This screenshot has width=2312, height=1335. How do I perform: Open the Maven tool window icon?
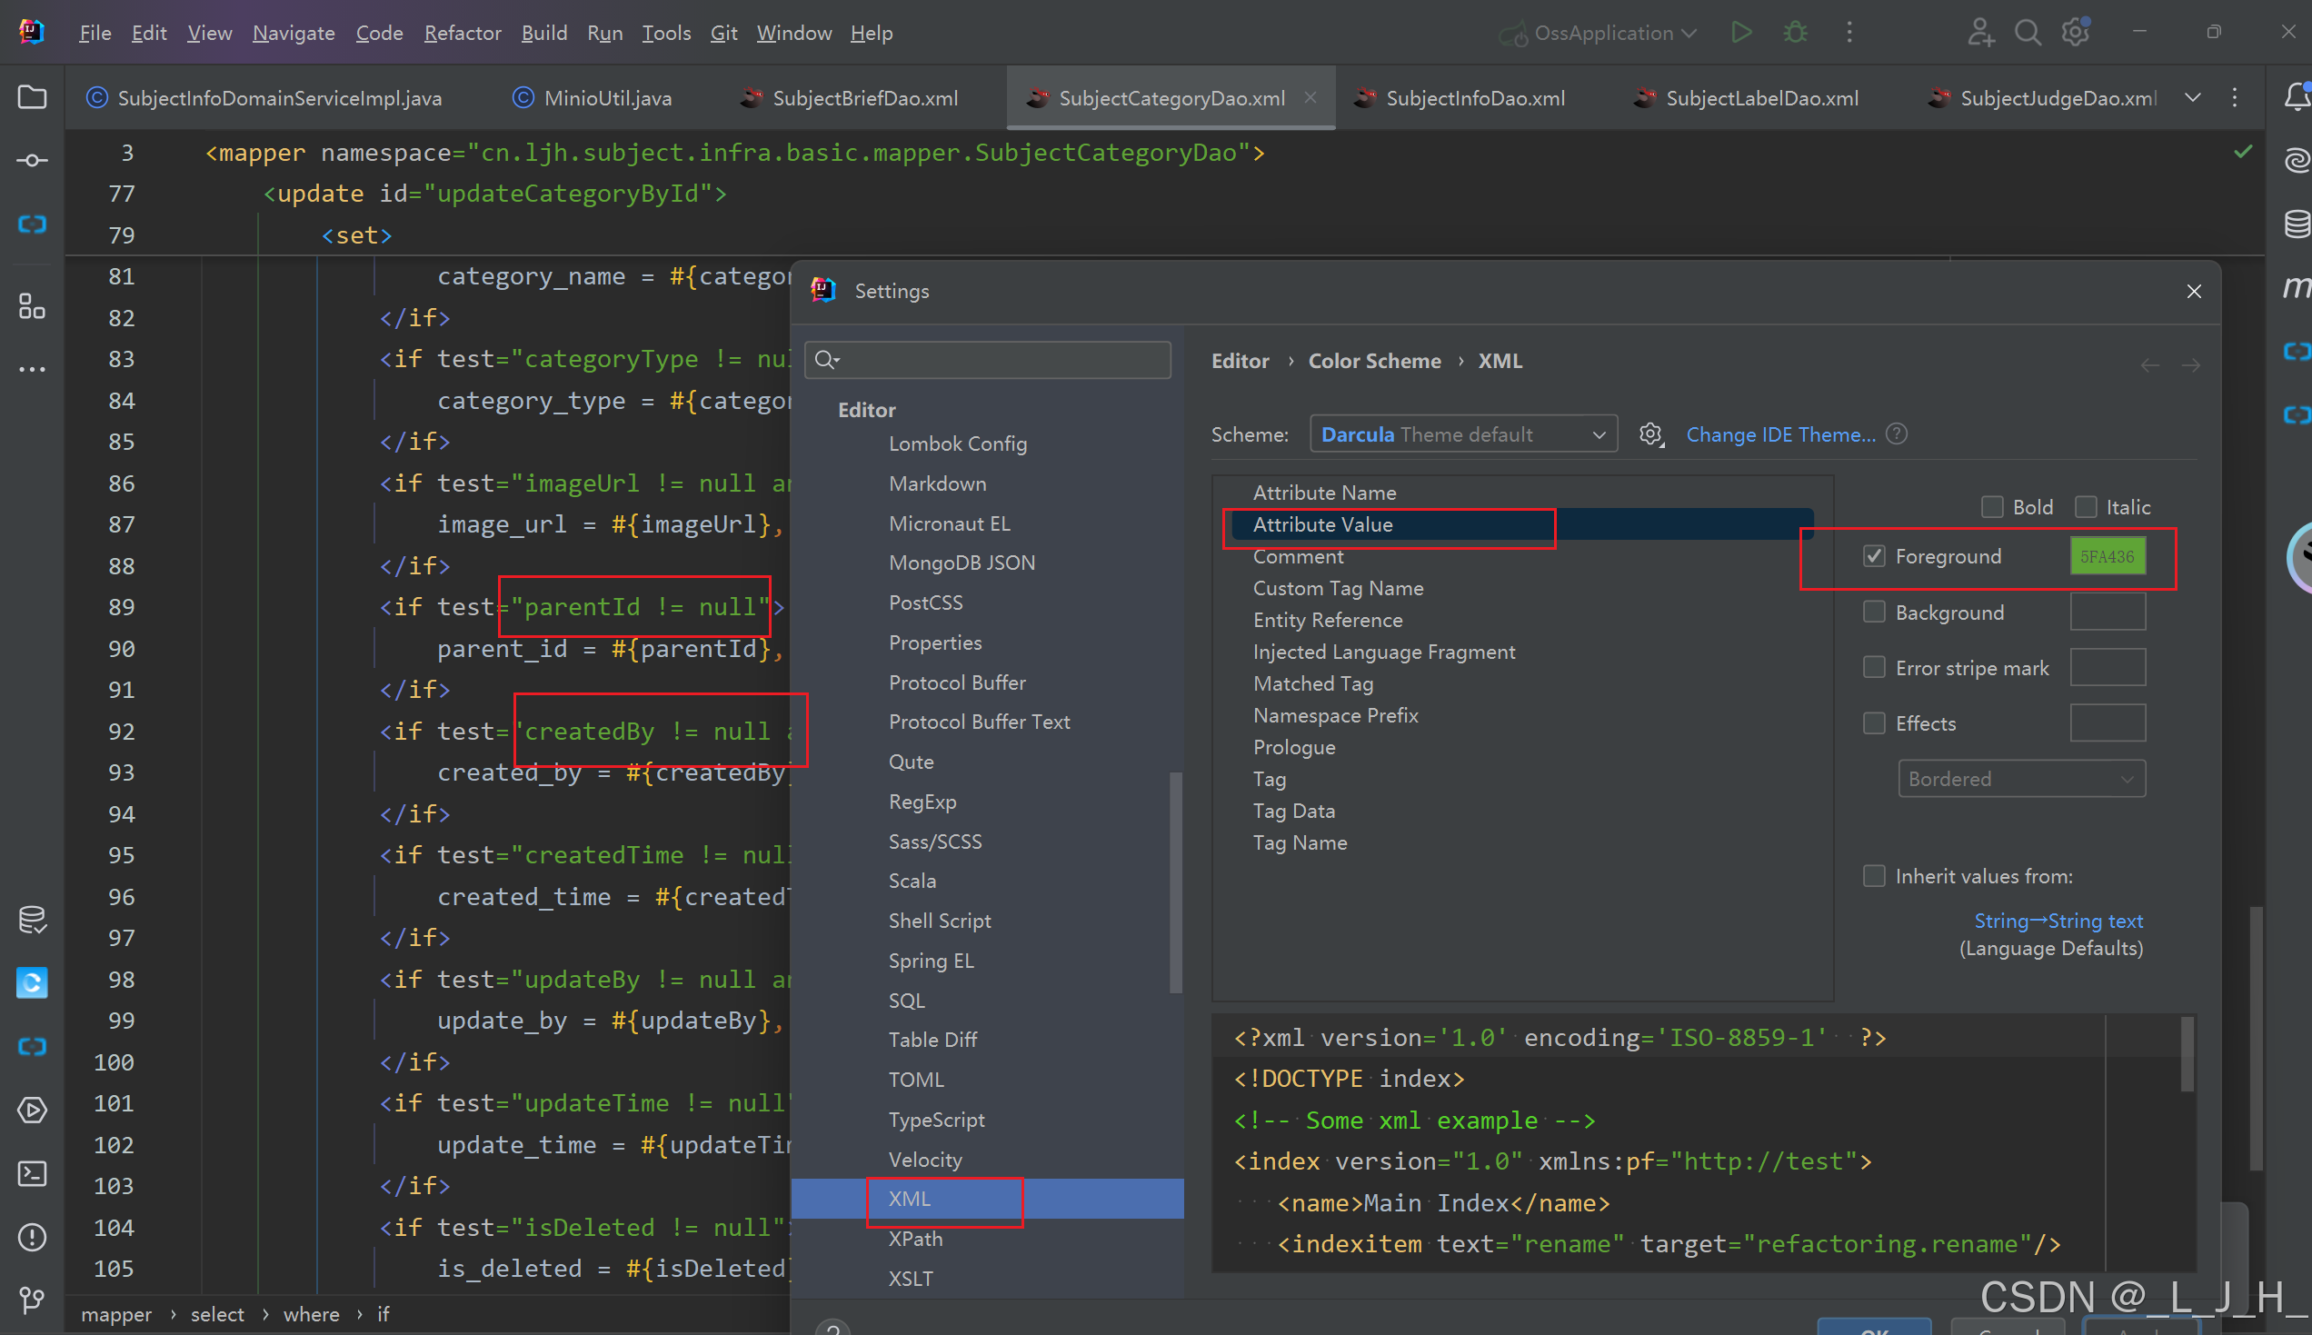(x=2297, y=288)
